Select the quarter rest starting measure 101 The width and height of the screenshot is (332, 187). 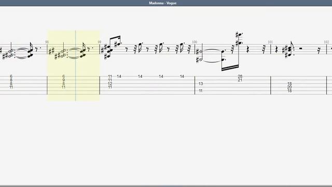(276, 50)
